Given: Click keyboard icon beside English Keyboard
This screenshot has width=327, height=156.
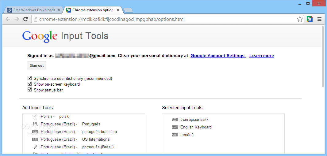Looking at the screenshot, I should click(x=175, y=127).
